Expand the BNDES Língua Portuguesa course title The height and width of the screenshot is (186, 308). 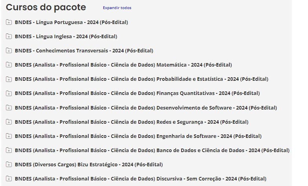[71, 22]
